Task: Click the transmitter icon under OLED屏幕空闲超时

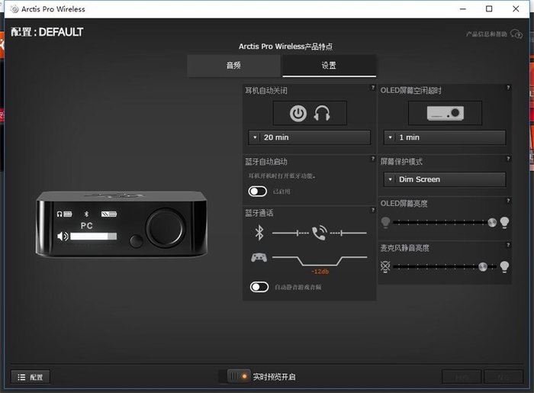Action: pos(445,113)
